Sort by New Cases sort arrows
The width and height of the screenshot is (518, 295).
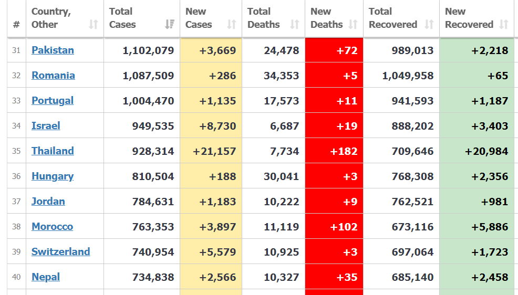[x=232, y=24]
